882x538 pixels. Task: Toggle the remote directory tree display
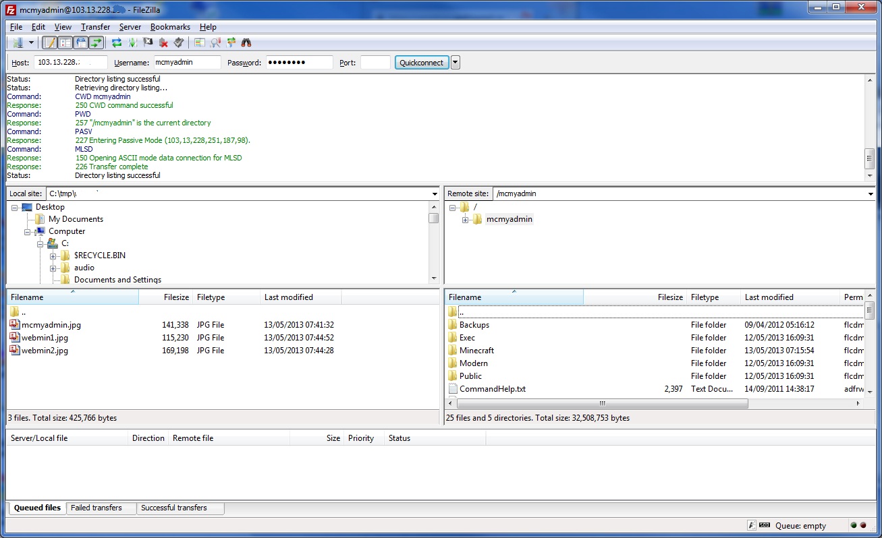tap(81, 42)
